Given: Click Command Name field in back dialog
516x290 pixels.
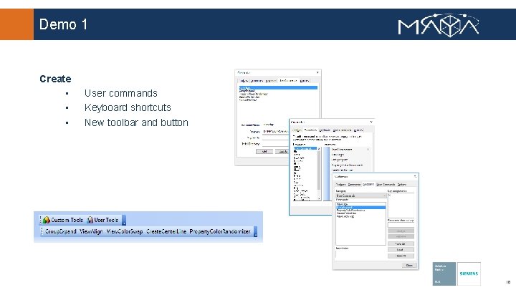Looking at the screenshot, I should (275, 125).
